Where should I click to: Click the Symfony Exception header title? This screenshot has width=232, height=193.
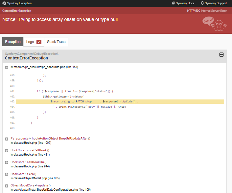[x=19, y=3]
